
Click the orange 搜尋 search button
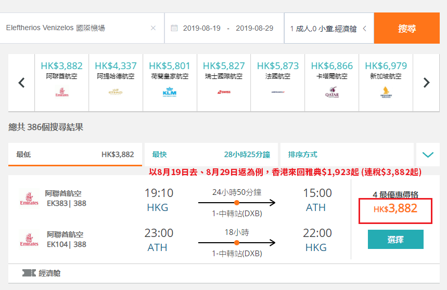pos(407,28)
